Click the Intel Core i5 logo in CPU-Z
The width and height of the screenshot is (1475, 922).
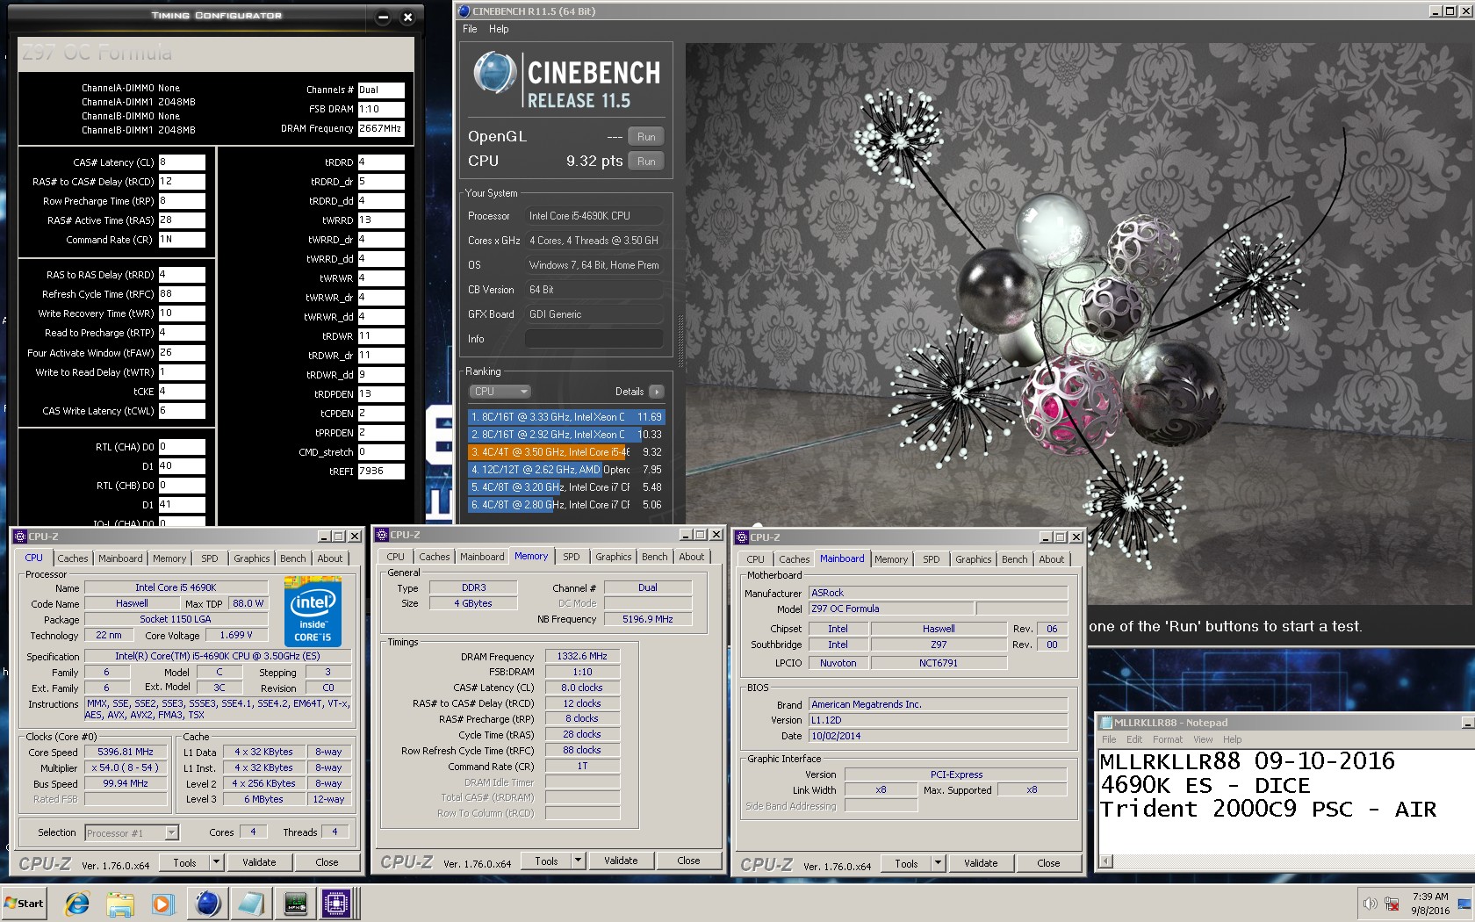(313, 611)
